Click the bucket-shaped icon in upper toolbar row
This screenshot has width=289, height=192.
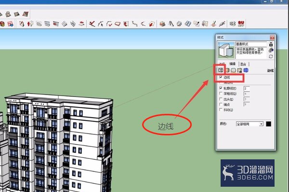(8, 14)
